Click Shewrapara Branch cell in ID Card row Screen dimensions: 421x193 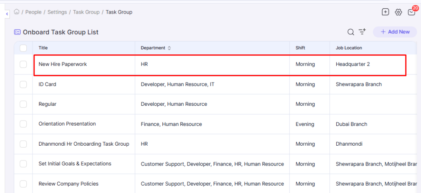pos(359,84)
